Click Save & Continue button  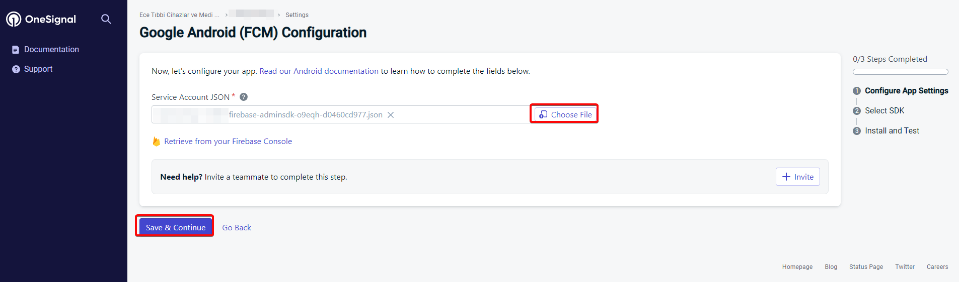pos(176,227)
